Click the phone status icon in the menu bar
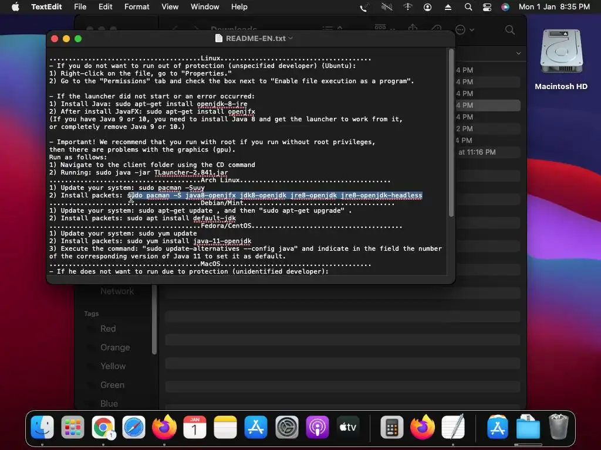 coord(364,7)
